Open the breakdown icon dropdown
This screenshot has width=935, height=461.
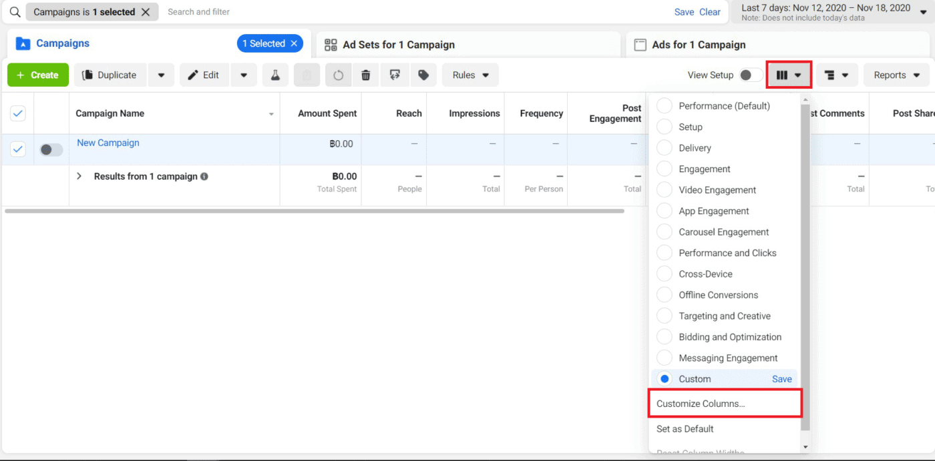pos(836,75)
